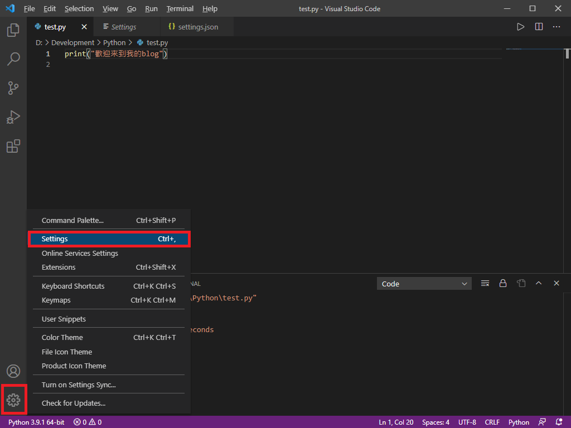Open notifications bell in status bar

(x=559, y=422)
